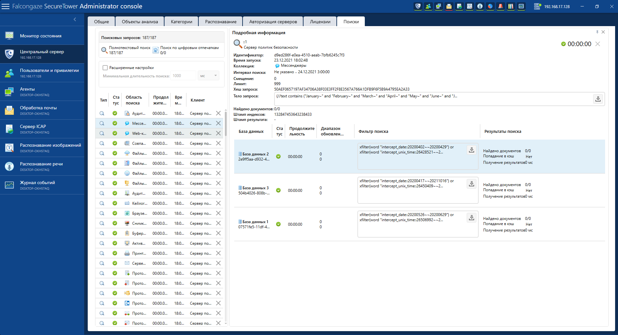
Task: Click the shield status icon in title bar
Action: 418,6
